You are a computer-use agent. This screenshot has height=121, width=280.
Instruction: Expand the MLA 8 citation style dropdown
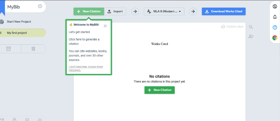coord(164,11)
